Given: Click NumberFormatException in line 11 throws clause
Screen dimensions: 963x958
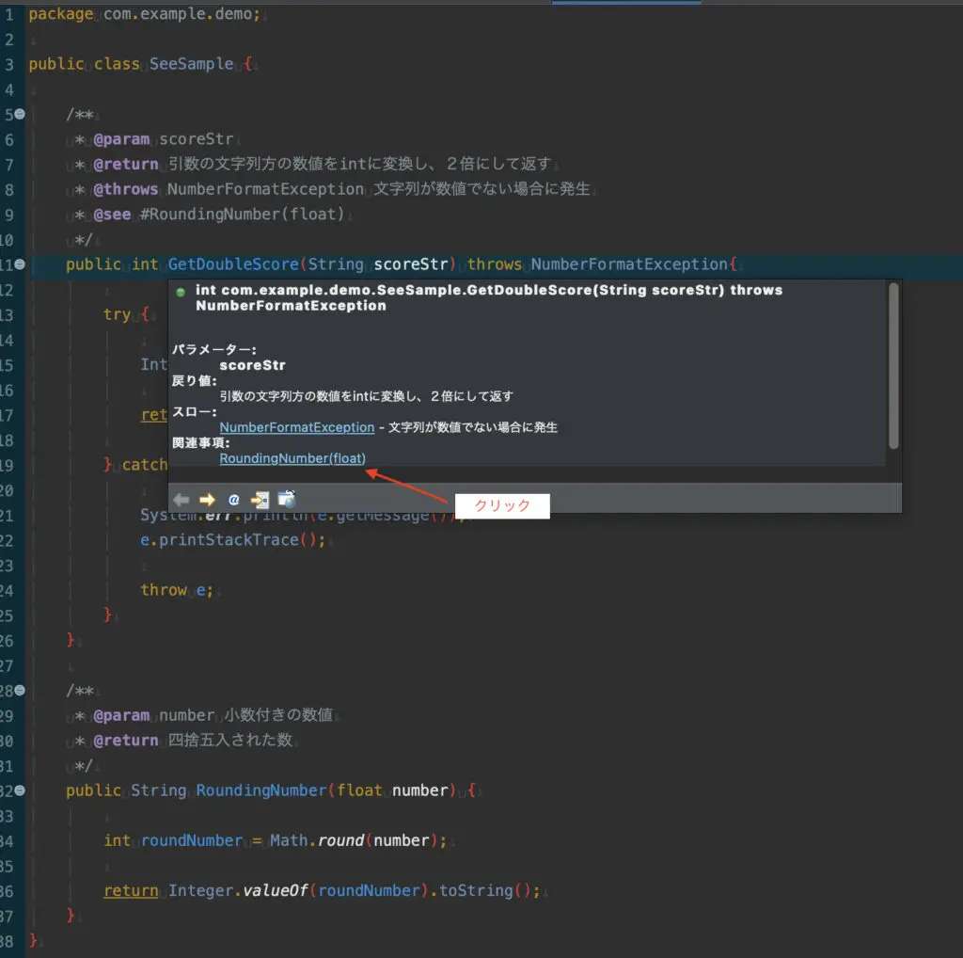Looking at the screenshot, I should pos(629,264).
